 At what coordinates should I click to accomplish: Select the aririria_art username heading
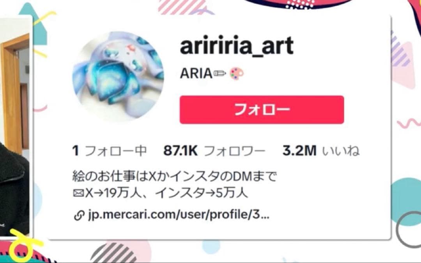[237, 46]
